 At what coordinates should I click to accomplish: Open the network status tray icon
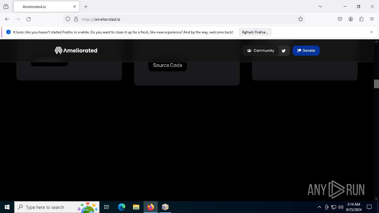334,207
